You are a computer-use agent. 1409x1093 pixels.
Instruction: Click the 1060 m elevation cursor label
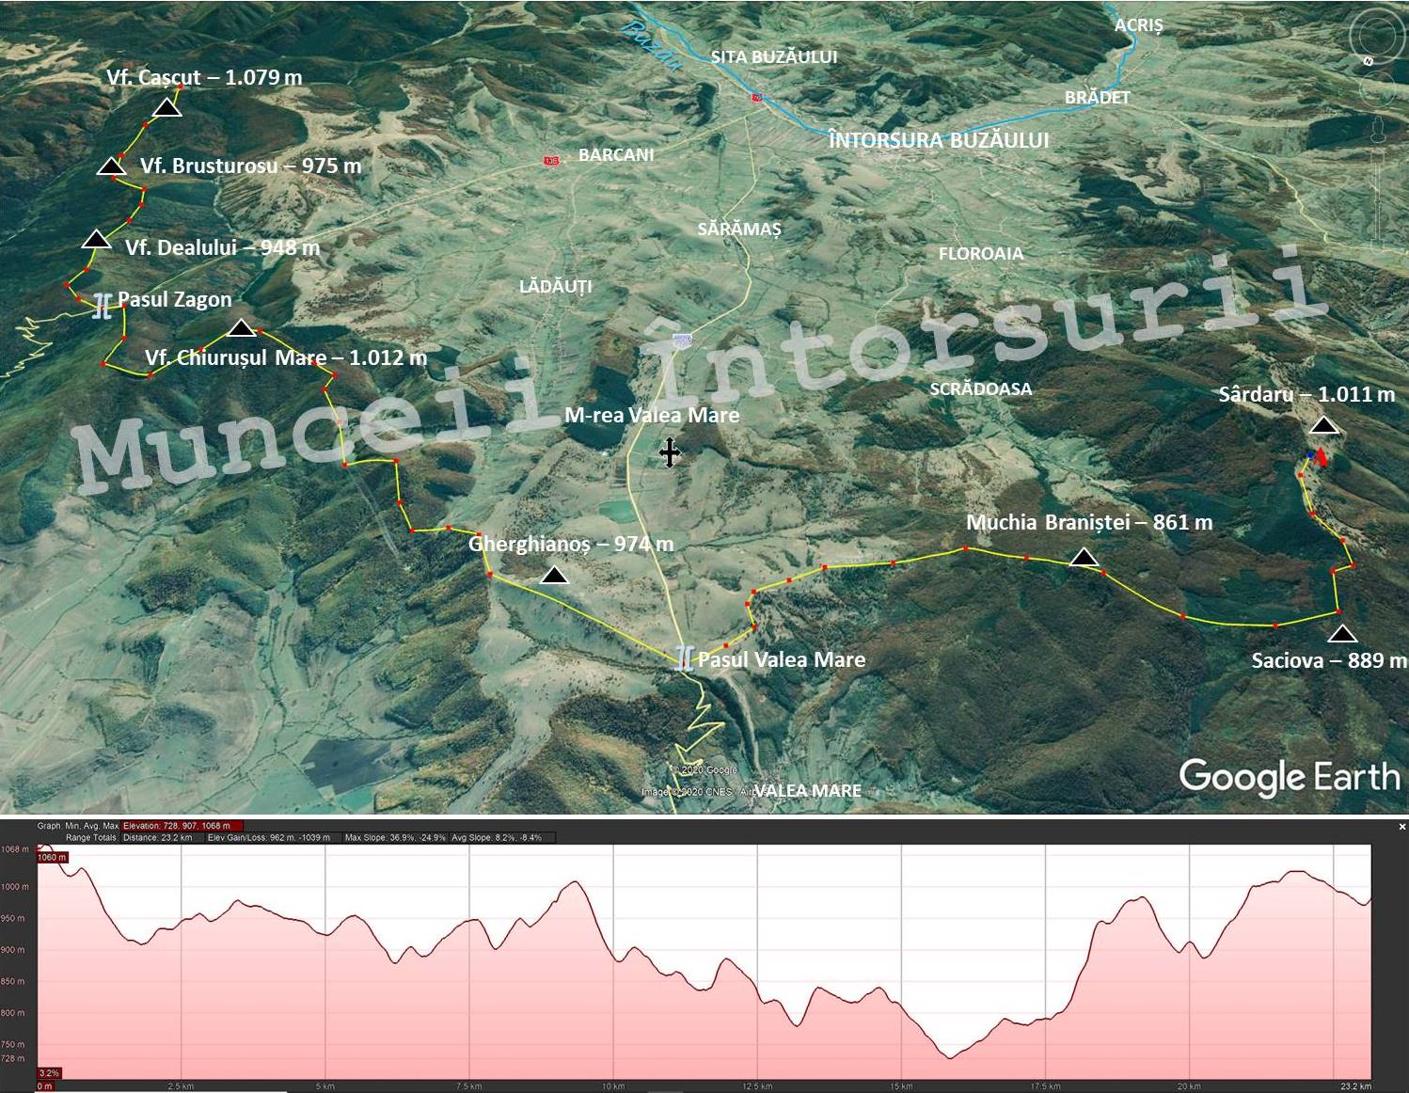pos(52,857)
